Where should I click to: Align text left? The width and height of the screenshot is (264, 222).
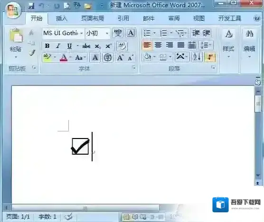[147, 45]
